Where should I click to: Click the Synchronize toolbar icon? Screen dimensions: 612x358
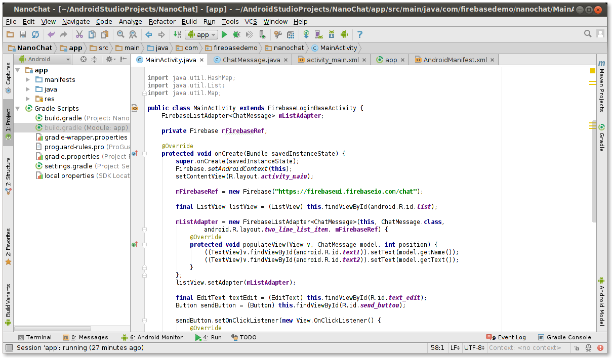click(35, 34)
